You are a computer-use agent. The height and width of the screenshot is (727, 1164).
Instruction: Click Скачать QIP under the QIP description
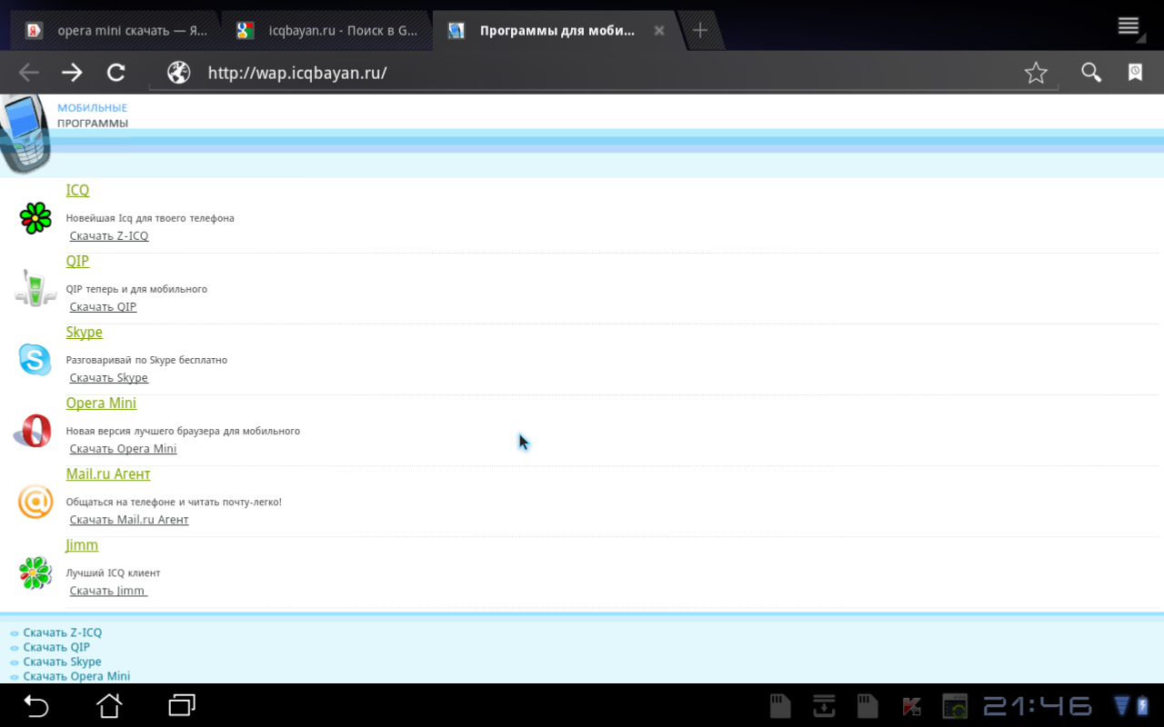pos(103,307)
